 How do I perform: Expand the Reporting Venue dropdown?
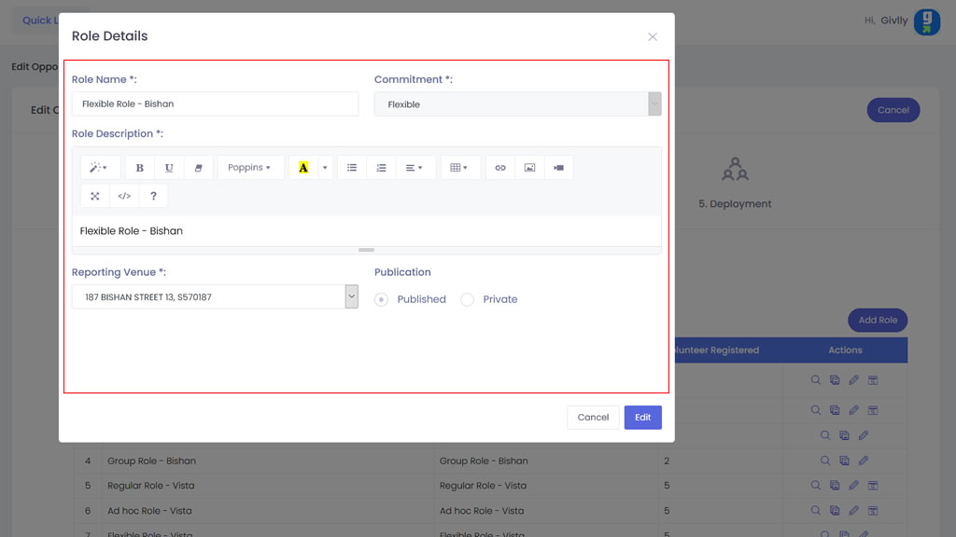coord(351,296)
